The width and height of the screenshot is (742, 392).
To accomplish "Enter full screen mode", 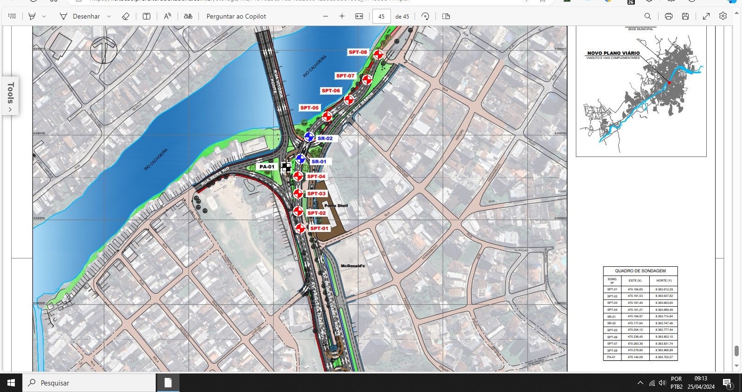I will [706, 16].
